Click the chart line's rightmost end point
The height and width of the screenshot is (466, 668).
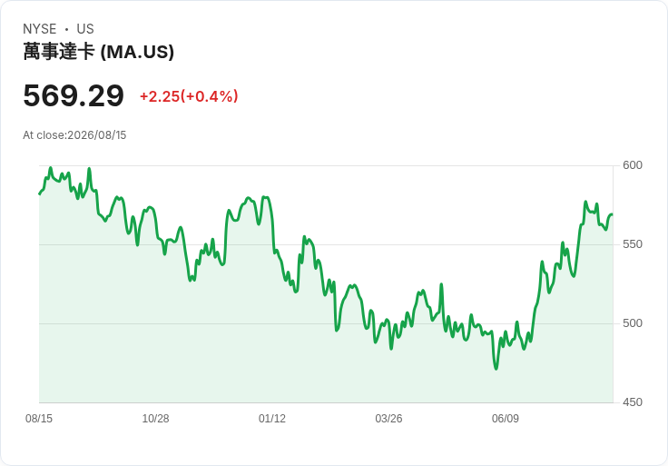pos(612,214)
